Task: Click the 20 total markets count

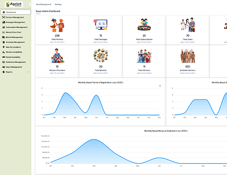Action: 101,66
